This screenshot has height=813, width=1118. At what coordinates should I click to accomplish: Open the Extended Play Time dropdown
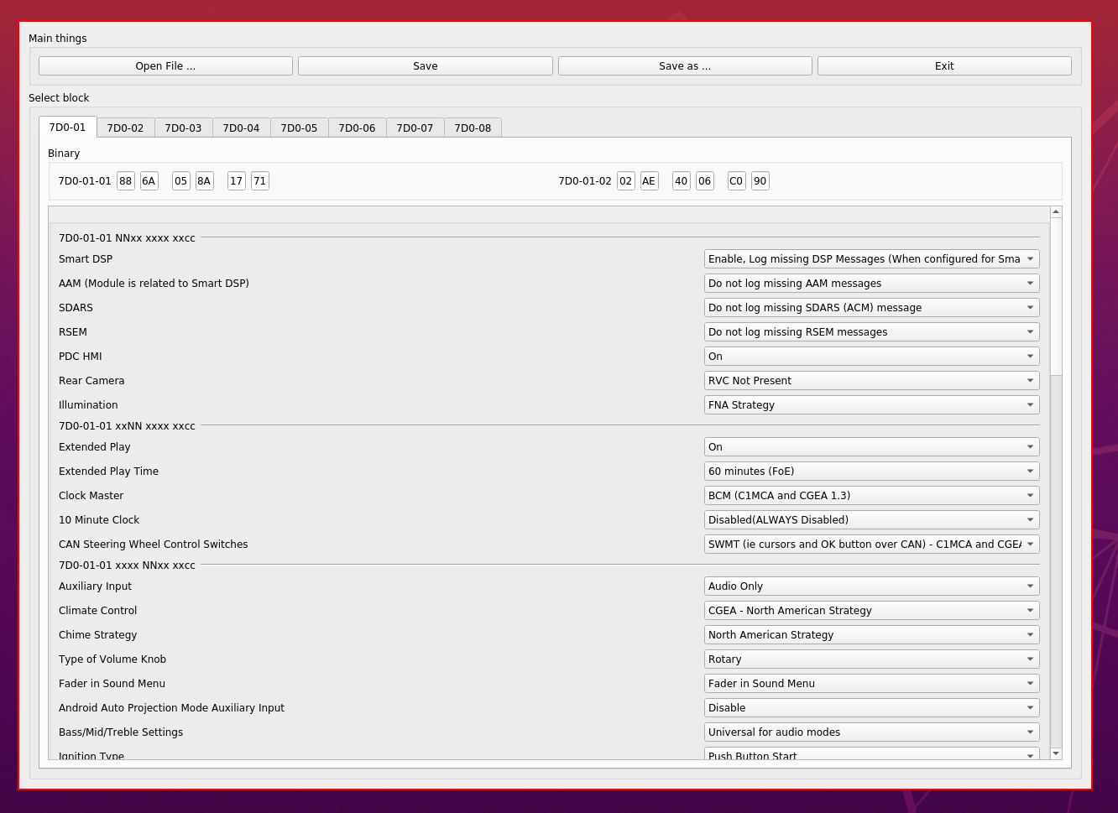point(871,472)
